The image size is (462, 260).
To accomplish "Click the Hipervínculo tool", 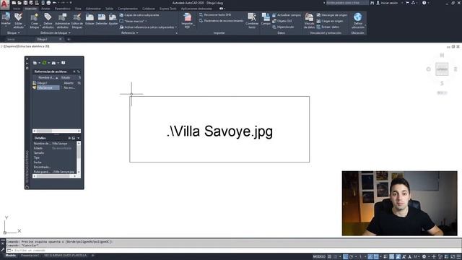I will pyautogui.click(x=283, y=27).
